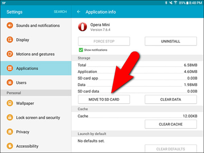This screenshot has height=153, width=204.
Task: Tap the Wallpaper icon
Action: 10,103
